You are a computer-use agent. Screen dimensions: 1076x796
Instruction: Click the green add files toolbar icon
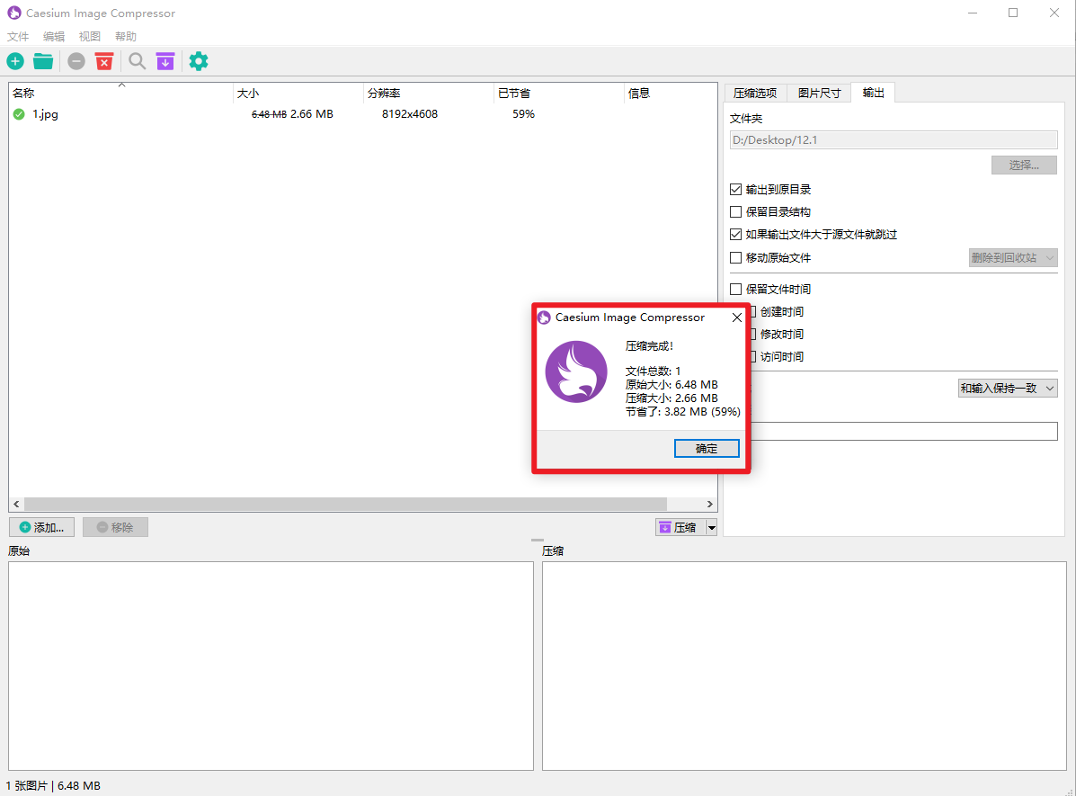coord(15,61)
